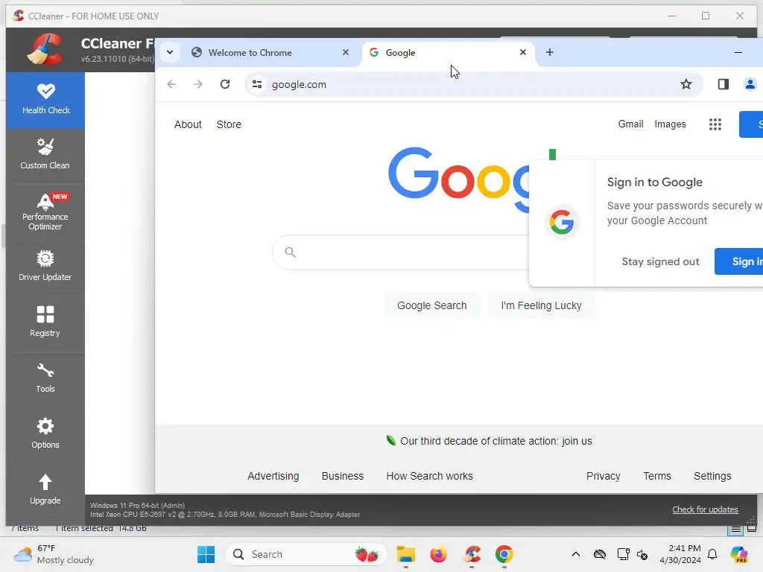Close the Welcome to Chrome tab
This screenshot has height=572, width=763.
click(346, 52)
